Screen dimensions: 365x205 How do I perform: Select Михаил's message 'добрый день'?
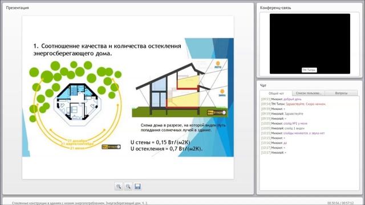point(281,99)
